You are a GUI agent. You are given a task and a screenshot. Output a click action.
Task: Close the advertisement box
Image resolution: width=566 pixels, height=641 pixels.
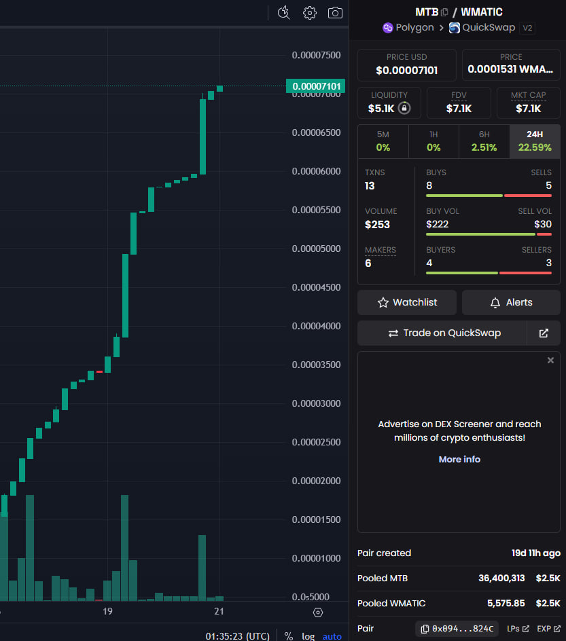click(x=550, y=360)
